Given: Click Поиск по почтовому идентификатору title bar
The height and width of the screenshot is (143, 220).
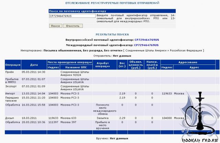Looking at the screenshot, I should coord(112,11).
